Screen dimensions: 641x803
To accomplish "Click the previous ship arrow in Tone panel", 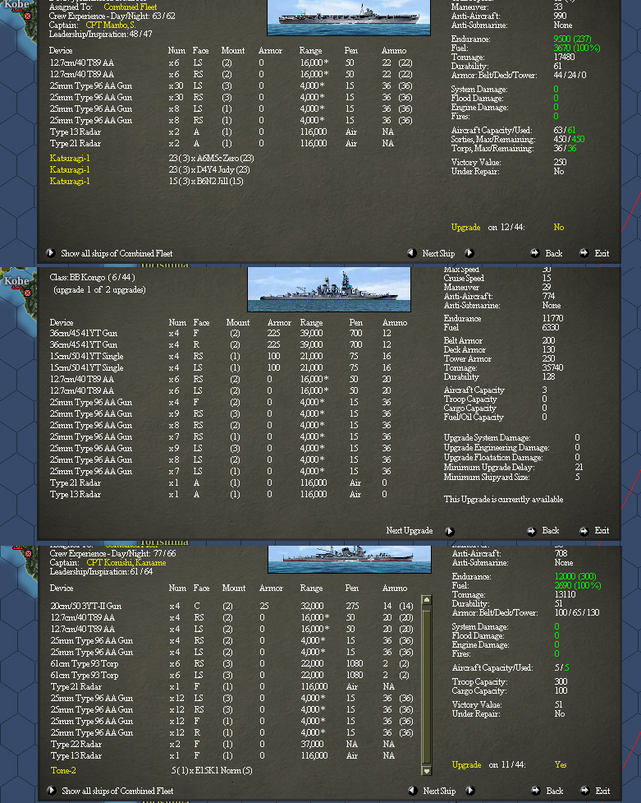I will coord(413,790).
